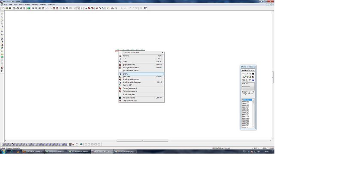Click the Copy icon in context menu
The height and width of the screenshot is (192, 343).
(120, 61)
